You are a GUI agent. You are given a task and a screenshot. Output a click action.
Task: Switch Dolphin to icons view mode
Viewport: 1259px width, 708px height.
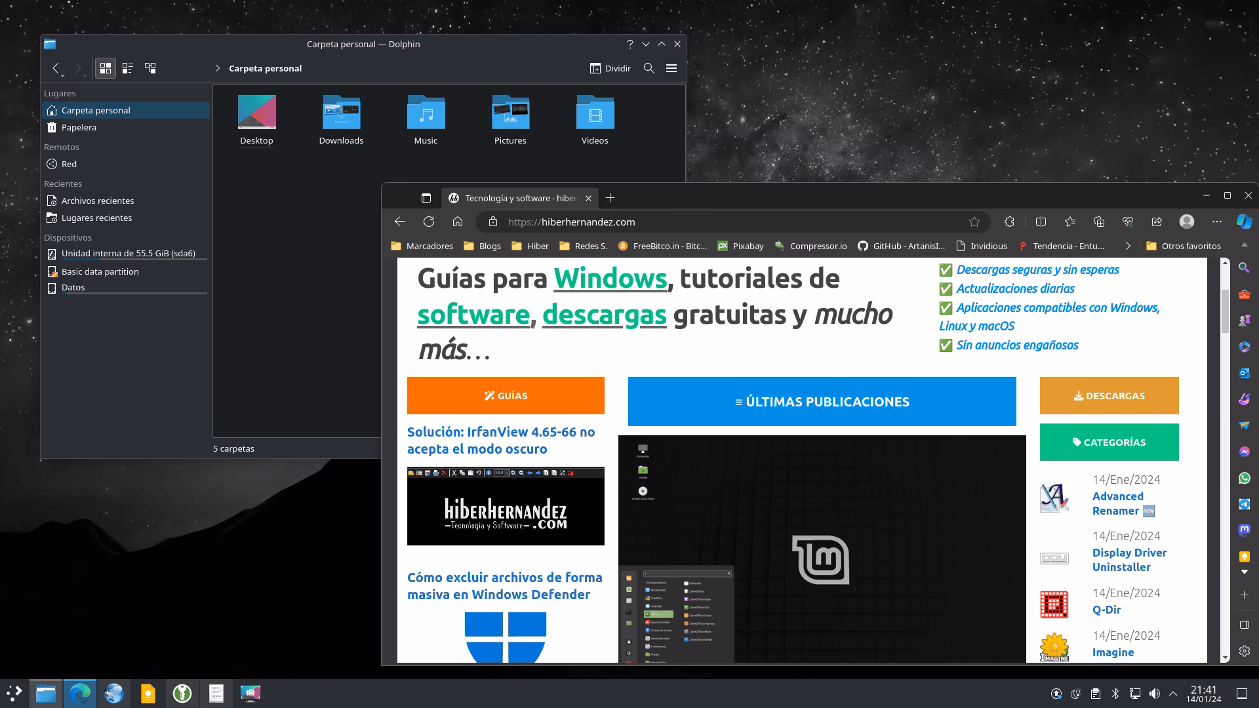106,68
